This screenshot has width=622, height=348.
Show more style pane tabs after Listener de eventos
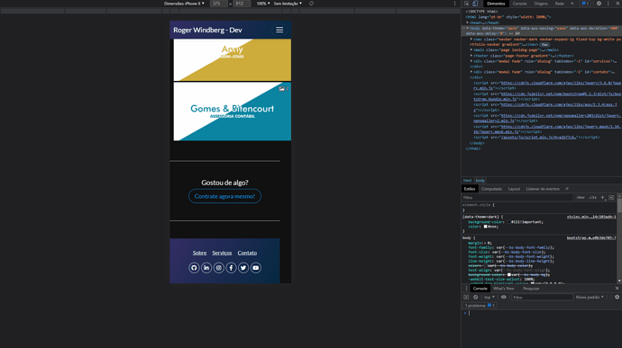point(567,189)
